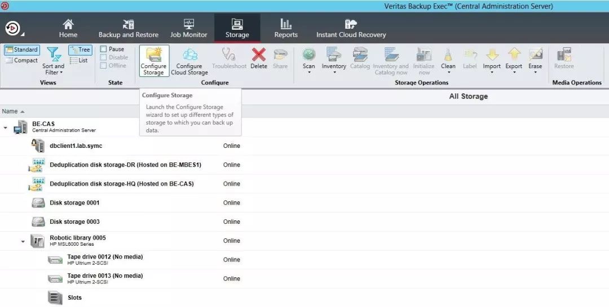Select the Storage tab

237,28
